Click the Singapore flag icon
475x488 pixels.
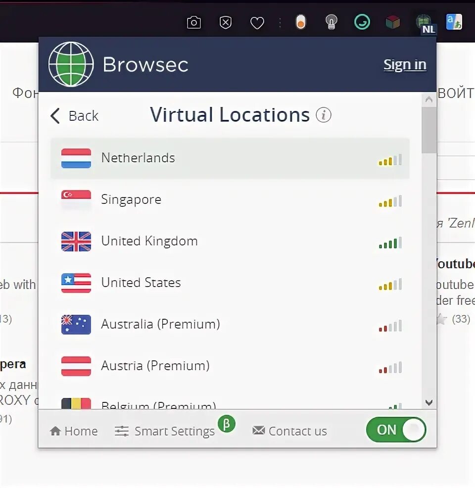click(76, 199)
